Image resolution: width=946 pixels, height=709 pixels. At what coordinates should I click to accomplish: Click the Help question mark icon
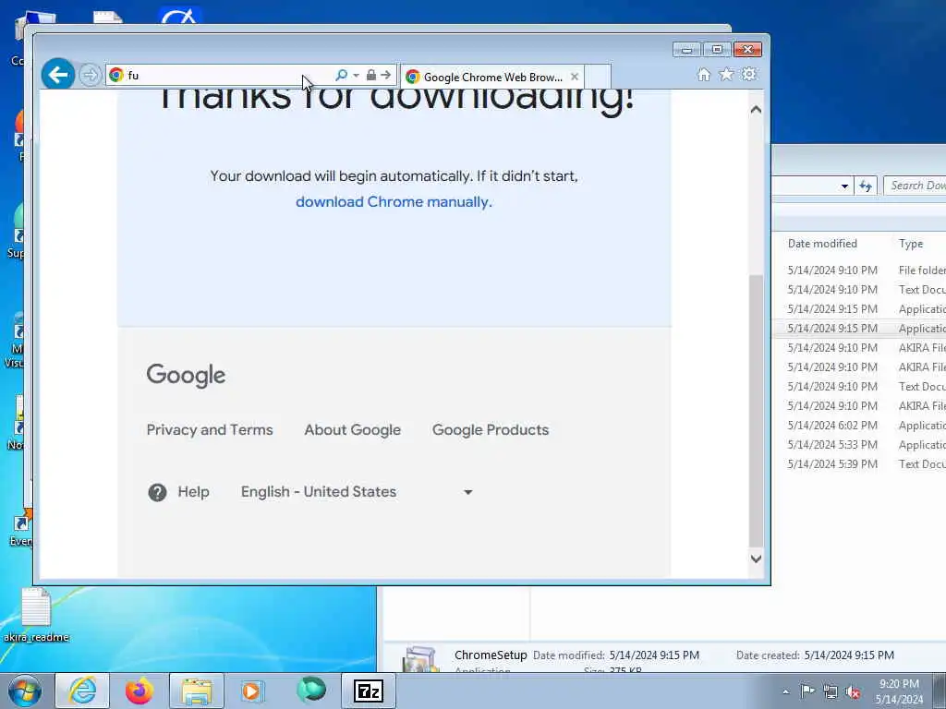[x=157, y=493]
